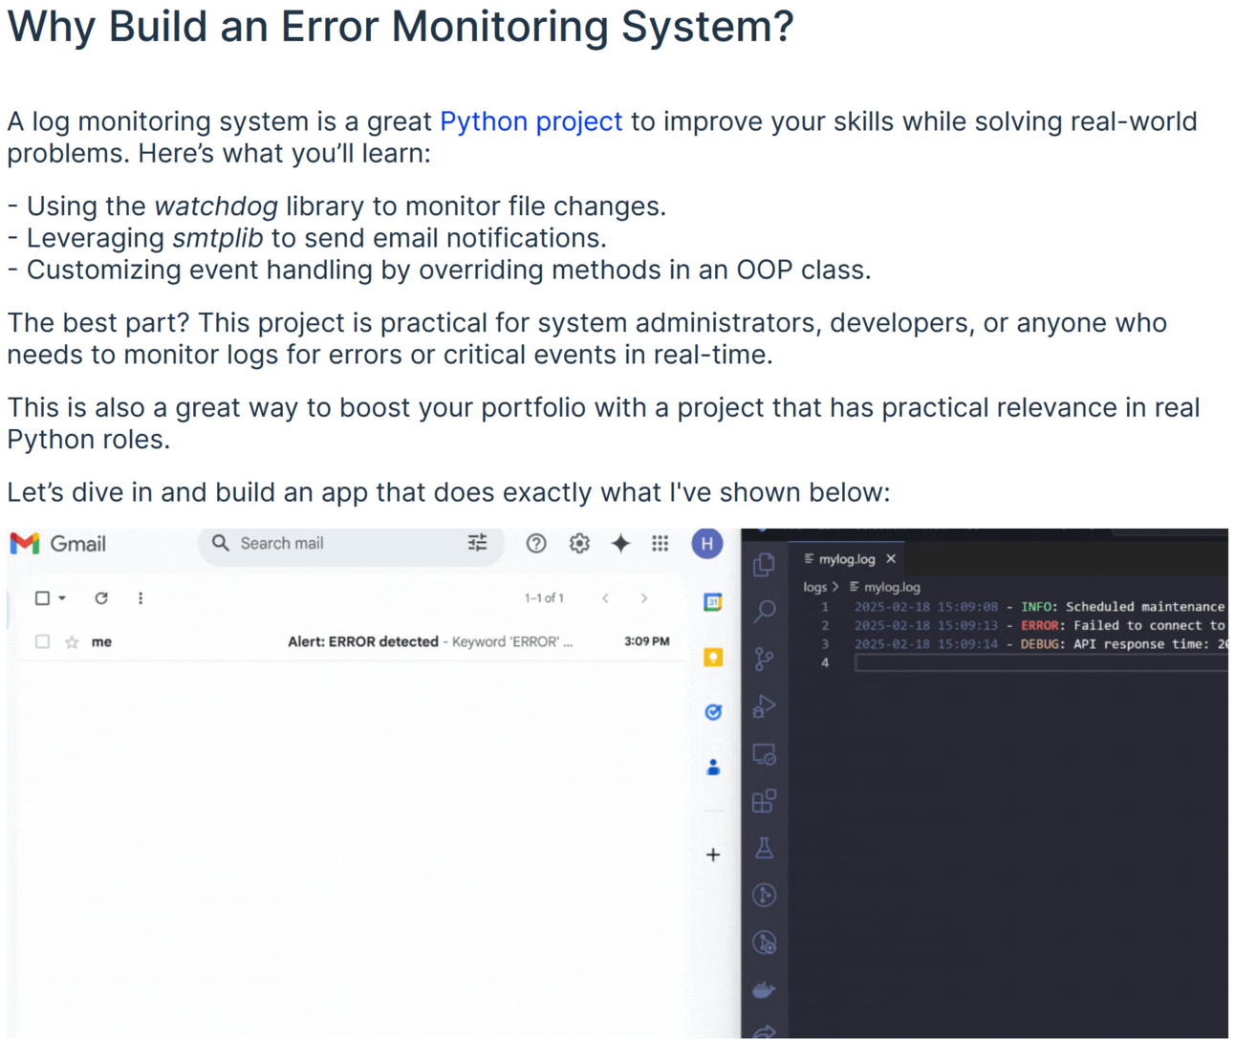
Task: Open the more options three-dot menu in Gmail
Action: (x=140, y=597)
